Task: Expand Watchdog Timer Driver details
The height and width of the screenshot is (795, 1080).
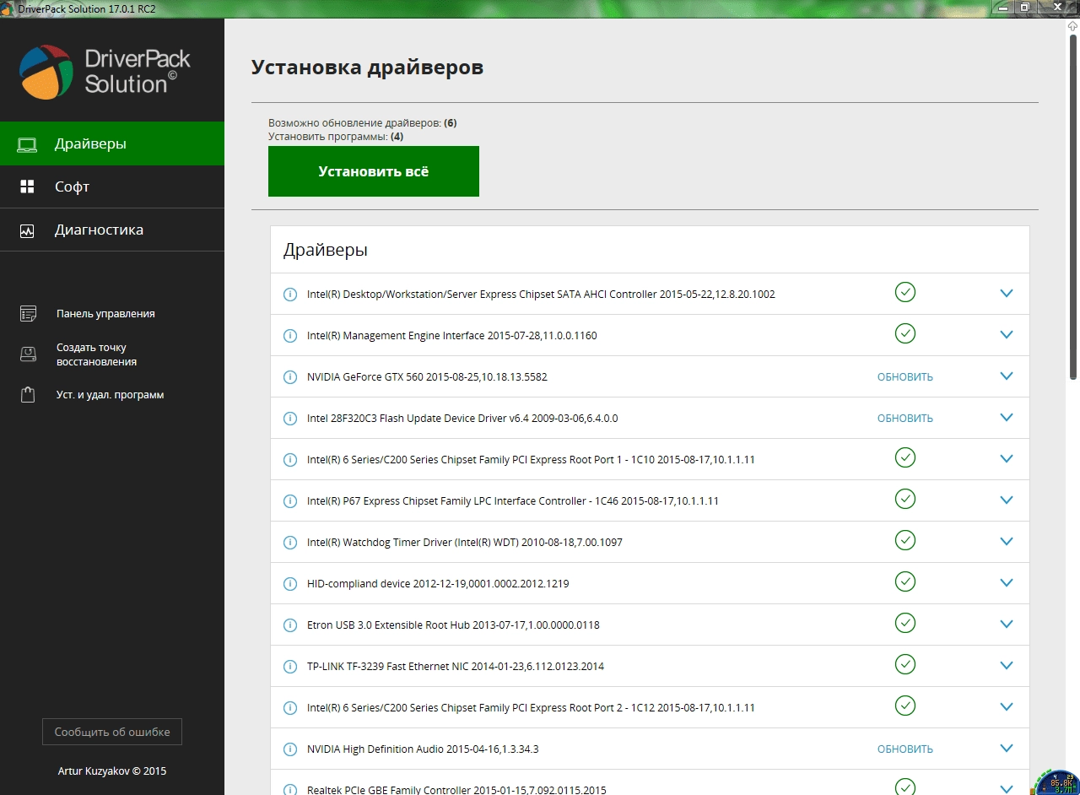Action: click(1006, 542)
